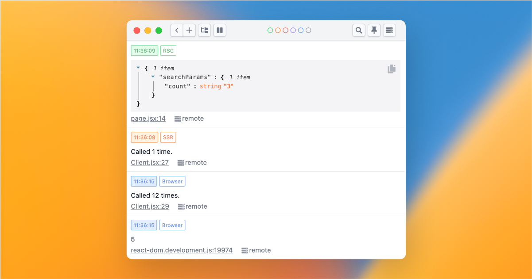
Task: Toggle the green log level filter circle
Action: coord(270,30)
